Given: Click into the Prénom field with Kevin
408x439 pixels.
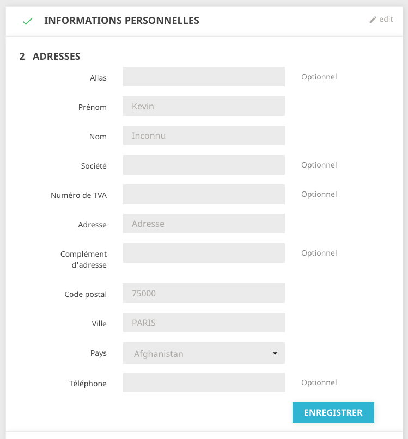Looking at the screenshot, I should pyautogui.click(x=204, y=106).
